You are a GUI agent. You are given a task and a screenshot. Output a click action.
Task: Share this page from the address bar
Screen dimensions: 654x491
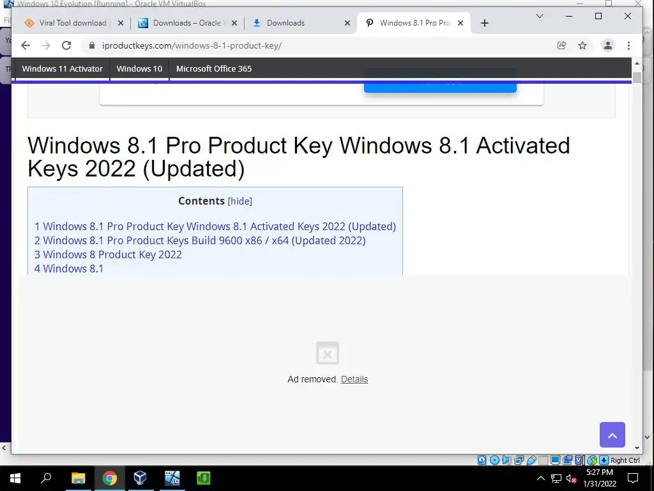[562, 45]
